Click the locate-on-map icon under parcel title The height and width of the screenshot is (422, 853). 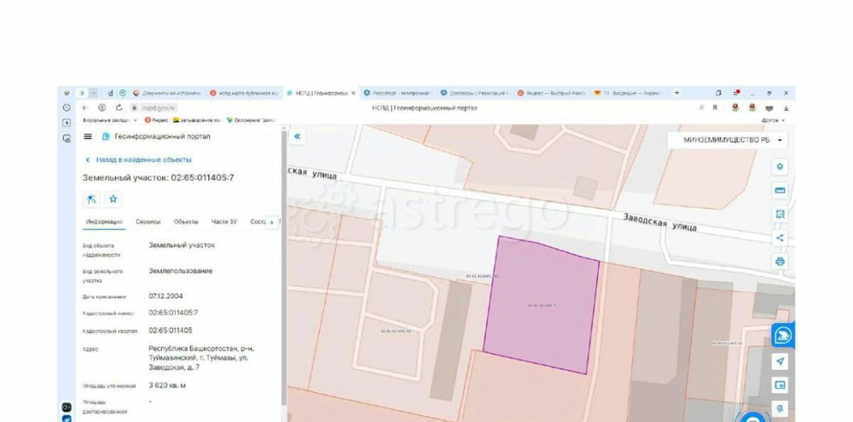tap(91, 199)
